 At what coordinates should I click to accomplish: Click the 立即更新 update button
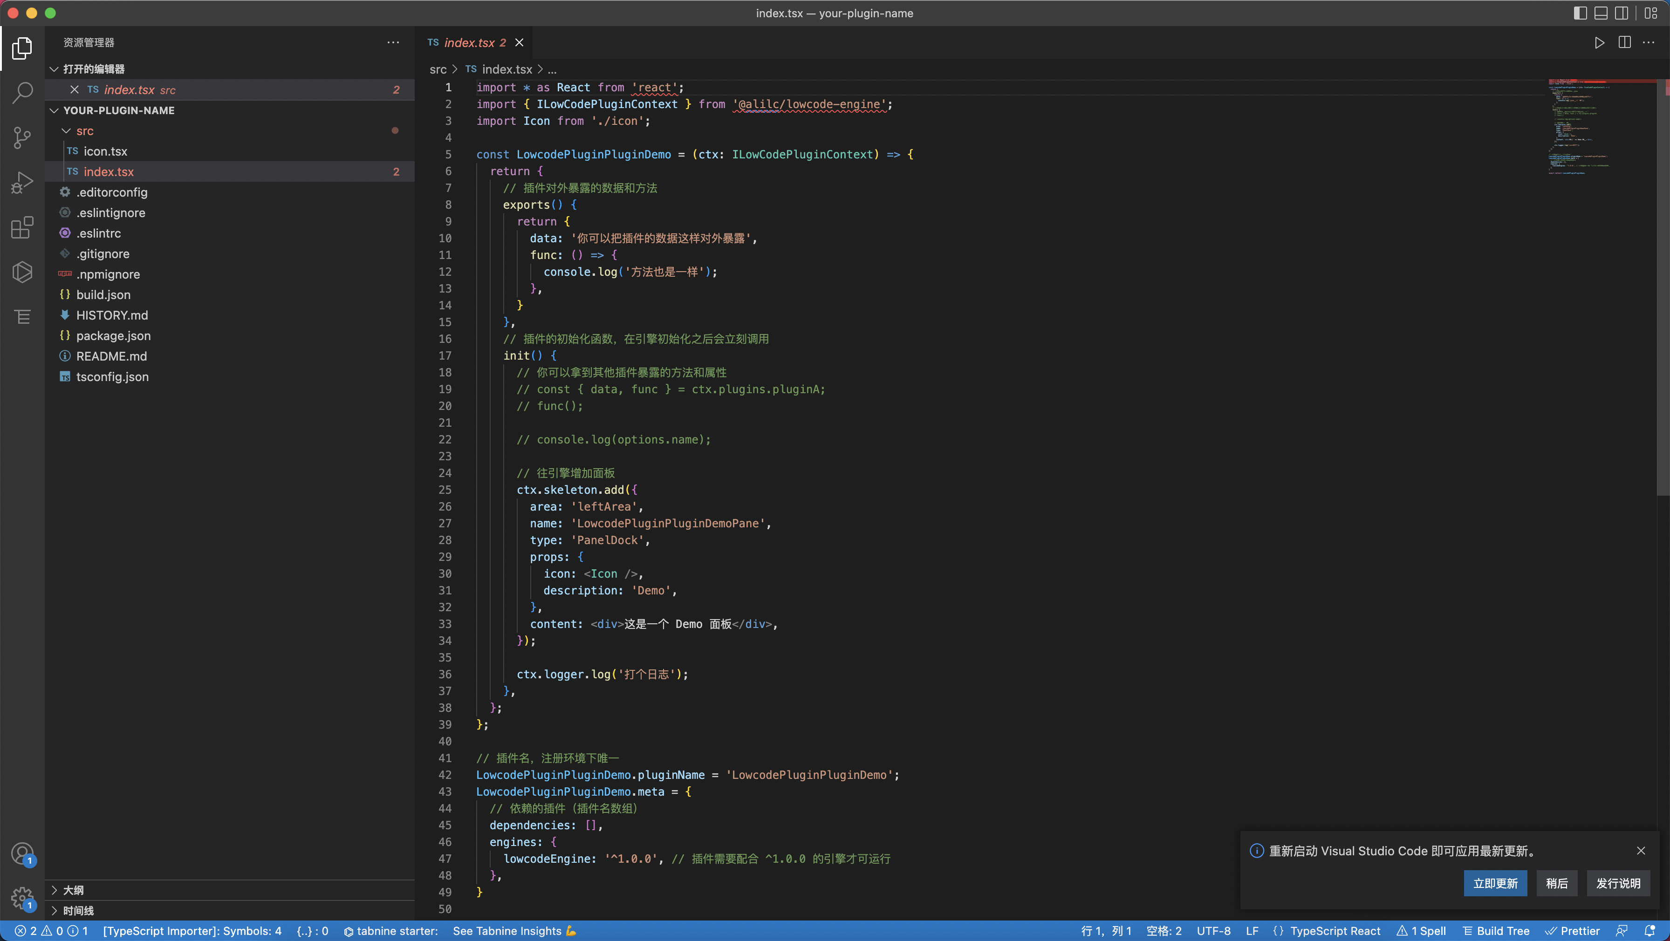[1495, 883]
